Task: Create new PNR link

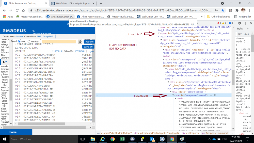Action: coord(39,37)
